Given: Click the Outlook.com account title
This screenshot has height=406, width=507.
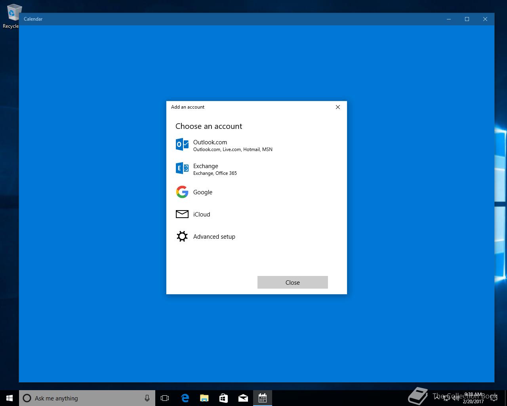Looking at the screenshot, I should coord(210,142).
